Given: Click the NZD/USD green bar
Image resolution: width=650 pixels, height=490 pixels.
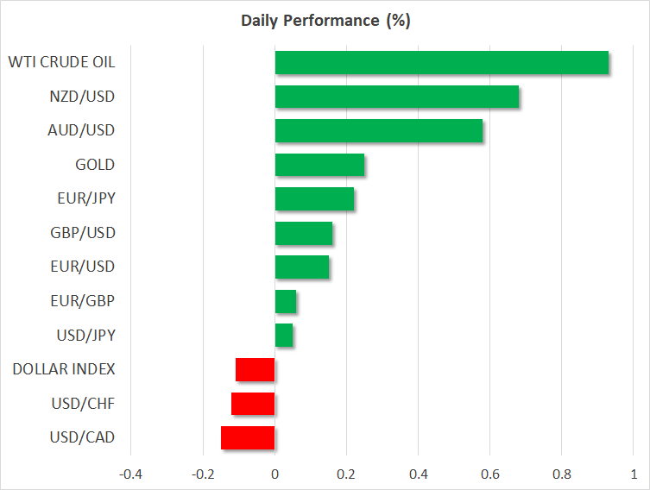Looking at the screenshot, I should pyautogui.click(x=396, y=97).
